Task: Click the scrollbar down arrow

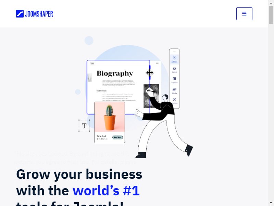Action: point(271,203)
